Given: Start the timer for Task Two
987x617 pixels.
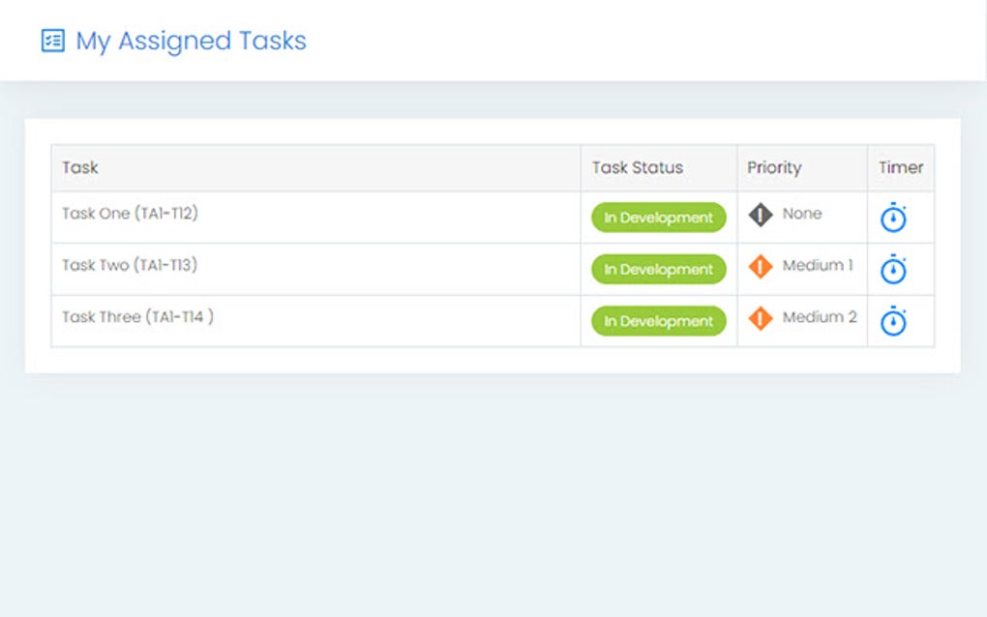Looking at the screenshot, I should tap(893, 270).
